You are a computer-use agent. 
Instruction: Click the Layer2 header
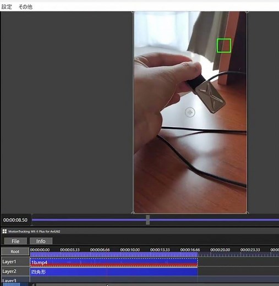[x=15, y=271]
